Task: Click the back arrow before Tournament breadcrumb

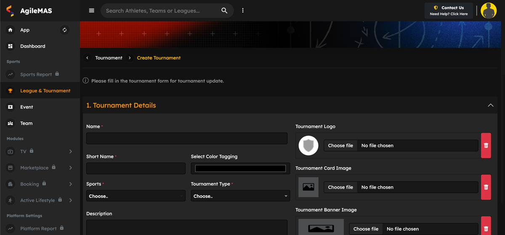Action: tap(87, 58)
